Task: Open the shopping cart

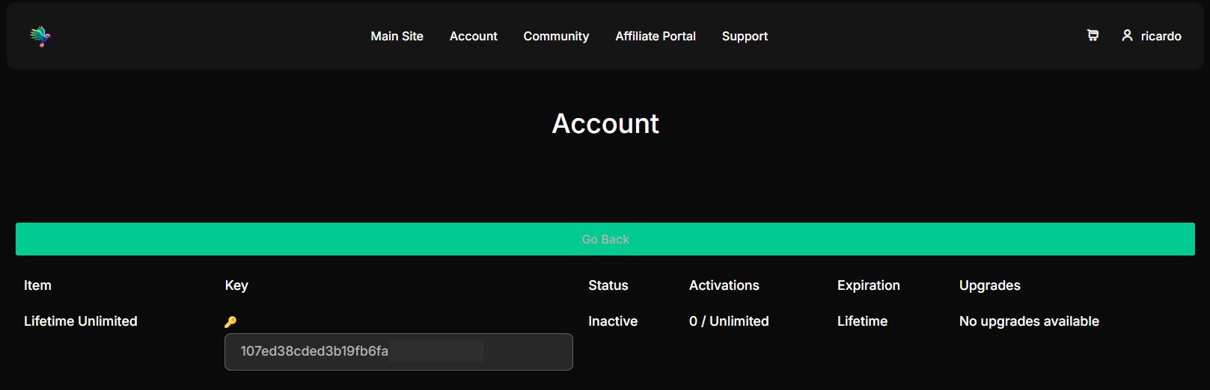Action: pos(1093,35)
